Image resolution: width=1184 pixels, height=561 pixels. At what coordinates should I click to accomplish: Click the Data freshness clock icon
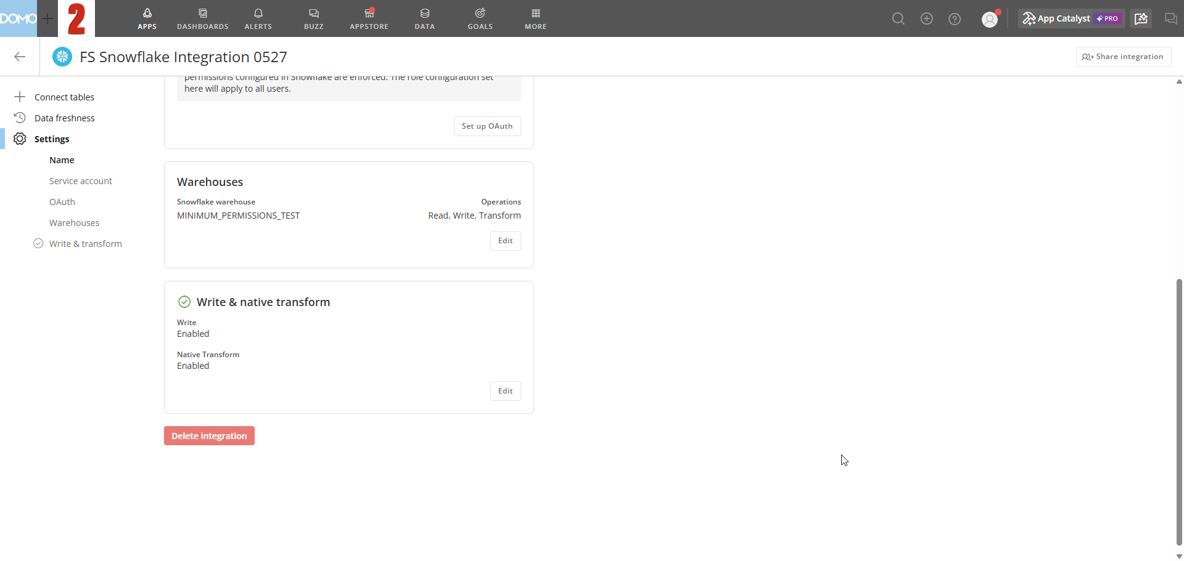tap(20, 118)
